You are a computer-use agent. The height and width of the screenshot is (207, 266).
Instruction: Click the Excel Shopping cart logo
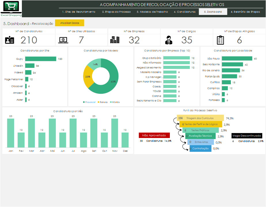pyautogui.click(x=11, y=9)
